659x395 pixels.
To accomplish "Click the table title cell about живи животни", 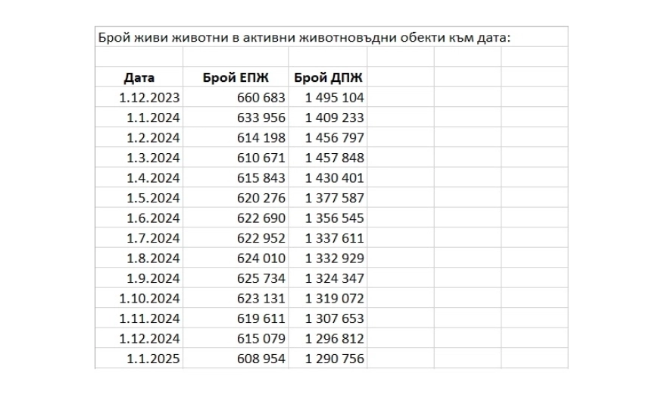I will (x=303, y=37).
